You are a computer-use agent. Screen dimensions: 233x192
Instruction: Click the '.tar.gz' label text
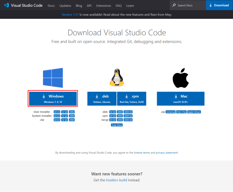point(105,120)
